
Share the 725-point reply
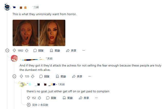point(77,76)
